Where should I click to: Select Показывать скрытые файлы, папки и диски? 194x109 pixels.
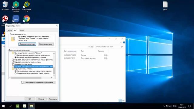[15, 73]
